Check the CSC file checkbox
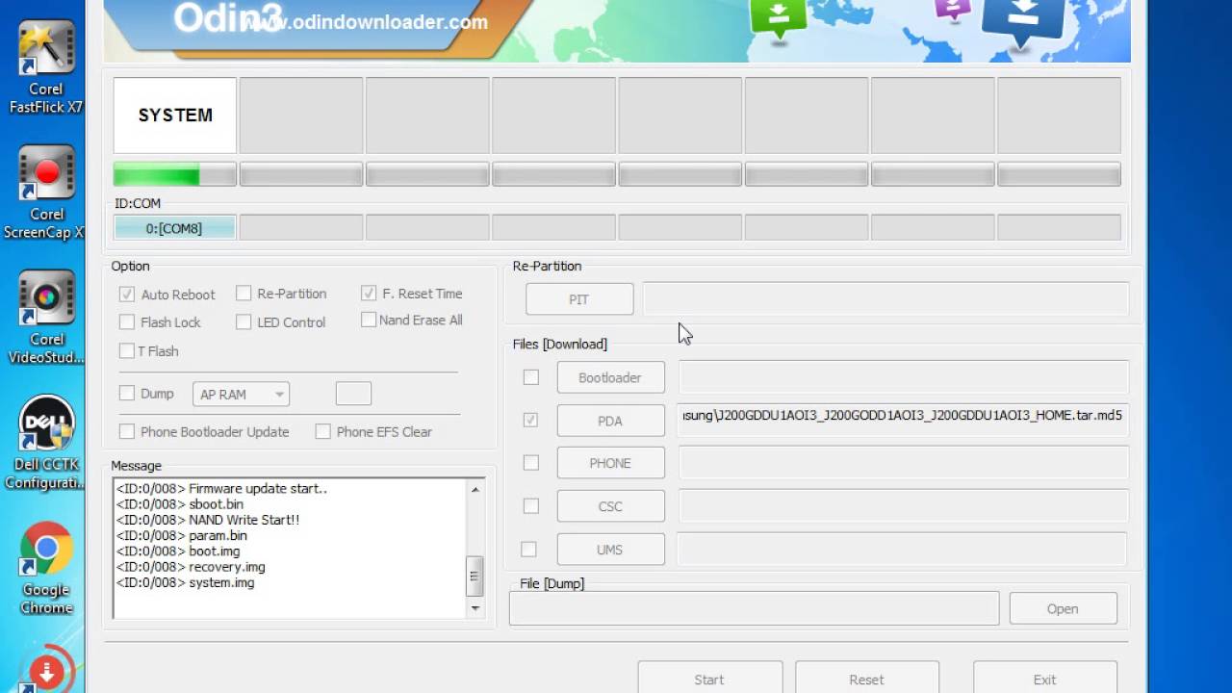The width and height of the screenshot is (1232, 693). point(531,506)
